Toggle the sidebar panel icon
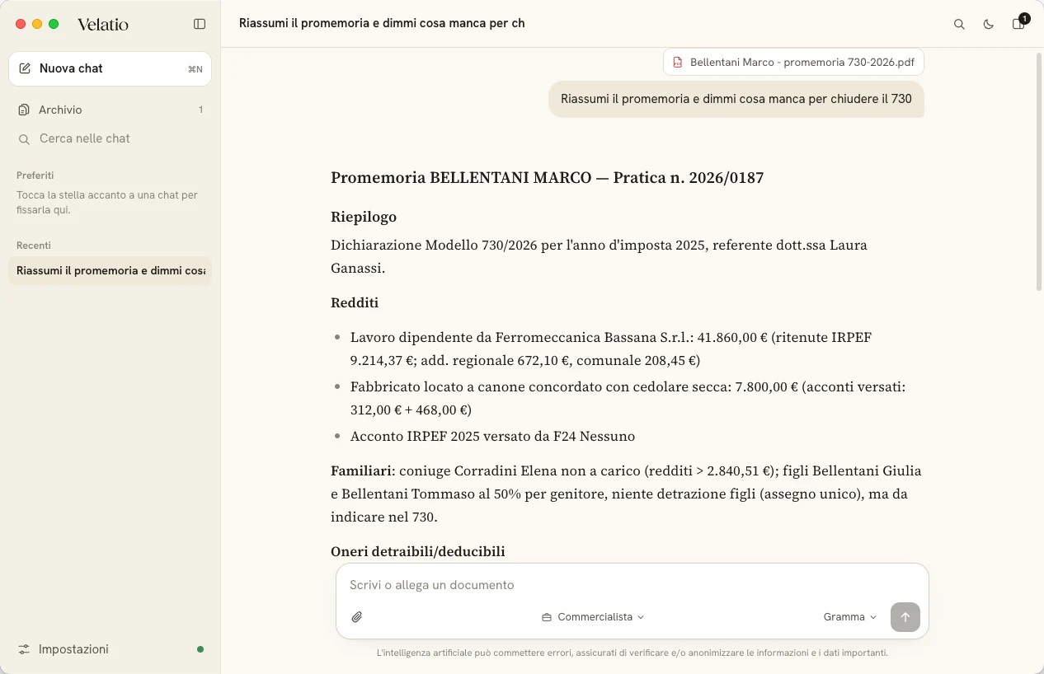The height and width of the screenshot is (674, 1044). 200,24
